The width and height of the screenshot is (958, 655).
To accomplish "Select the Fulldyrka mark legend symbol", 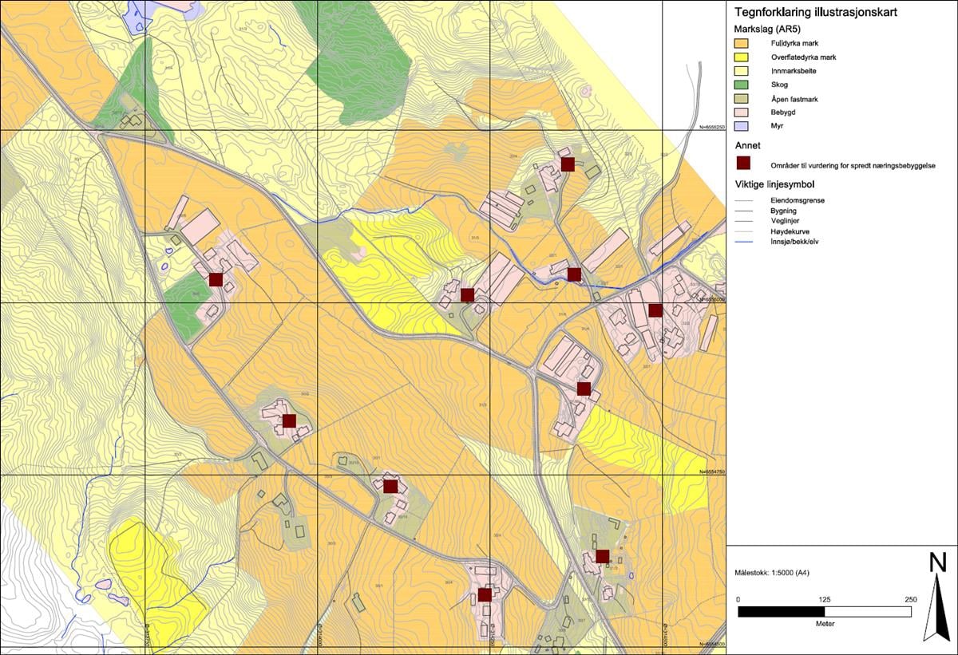I will click(742, 43).
